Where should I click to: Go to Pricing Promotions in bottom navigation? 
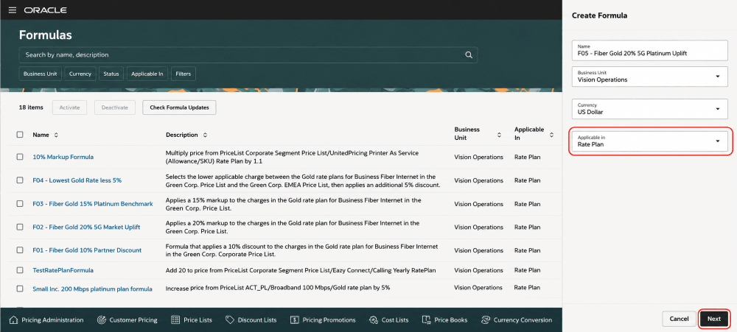coord(323,319)
